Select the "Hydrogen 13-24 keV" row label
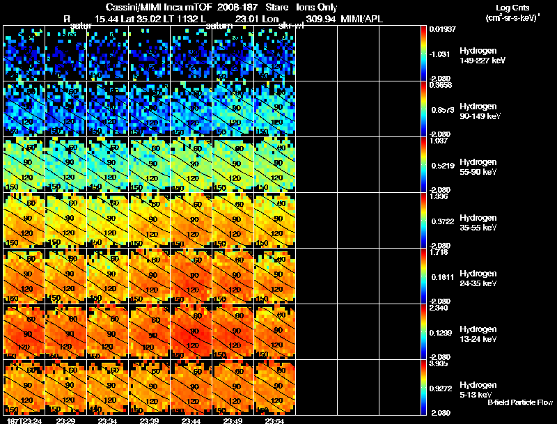The height and width of the screenshot is (424, 557). [478, 334]
